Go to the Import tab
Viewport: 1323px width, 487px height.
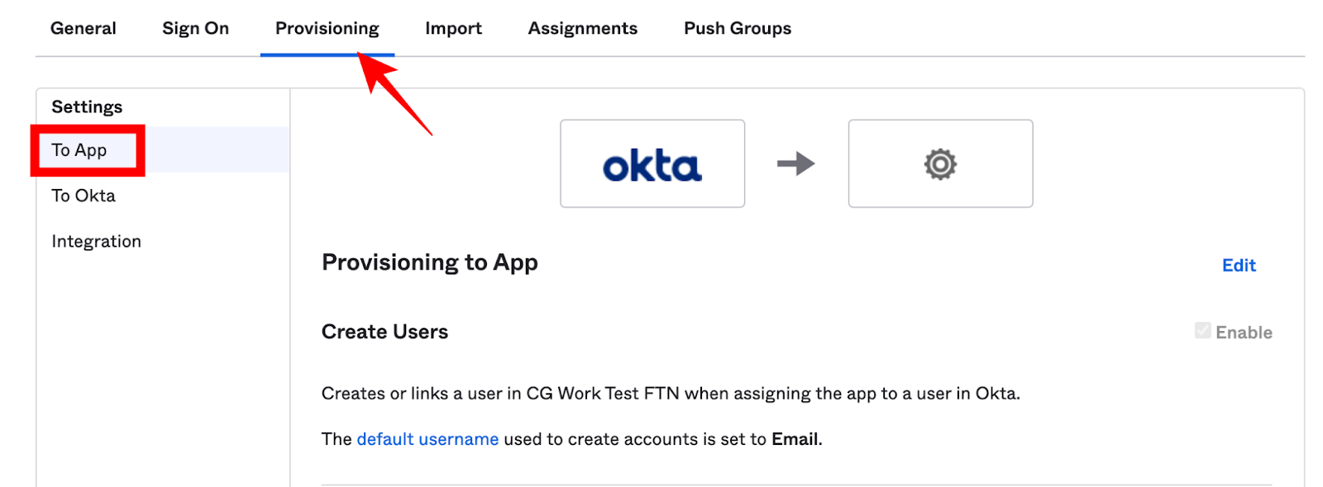pos(453,28)
